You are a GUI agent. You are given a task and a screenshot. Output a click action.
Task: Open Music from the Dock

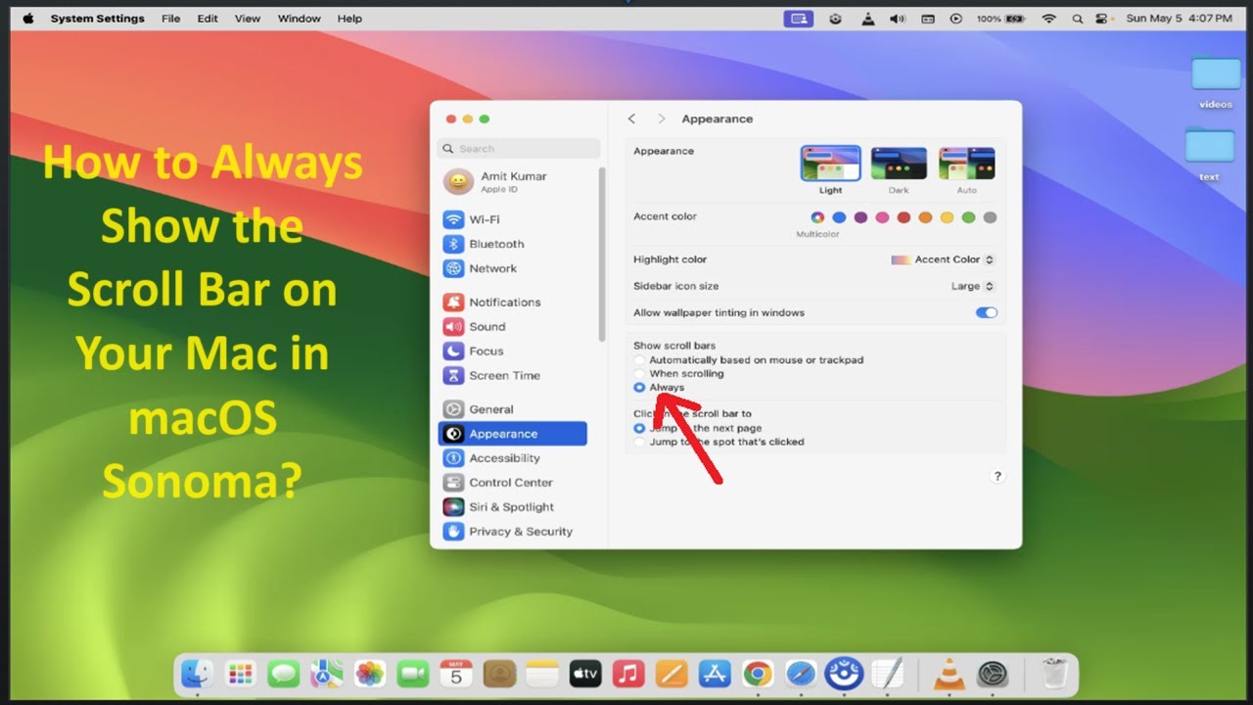(628, 673)
